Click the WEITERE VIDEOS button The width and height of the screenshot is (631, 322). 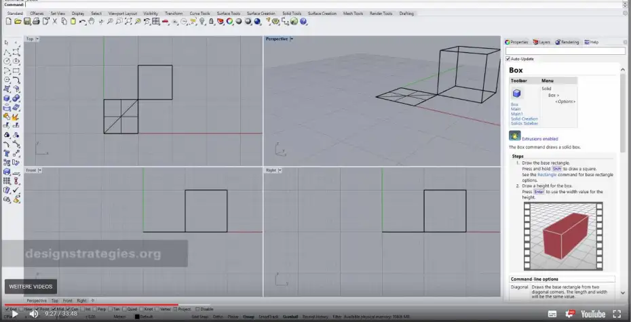coord(31,287)
